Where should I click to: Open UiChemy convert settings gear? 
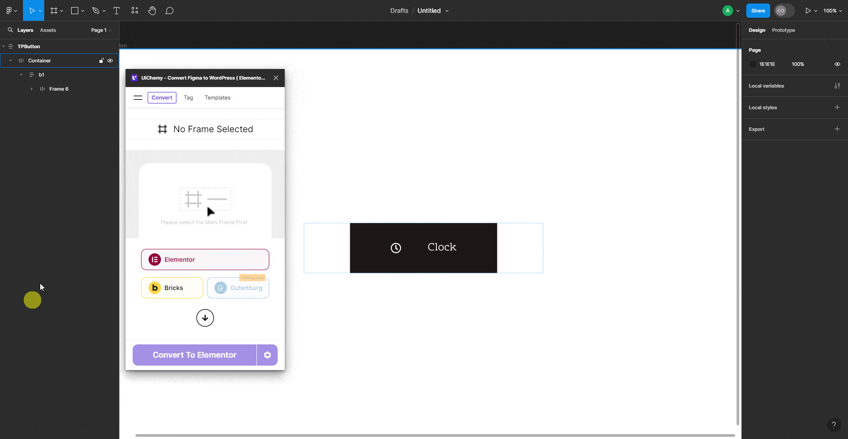267,355
